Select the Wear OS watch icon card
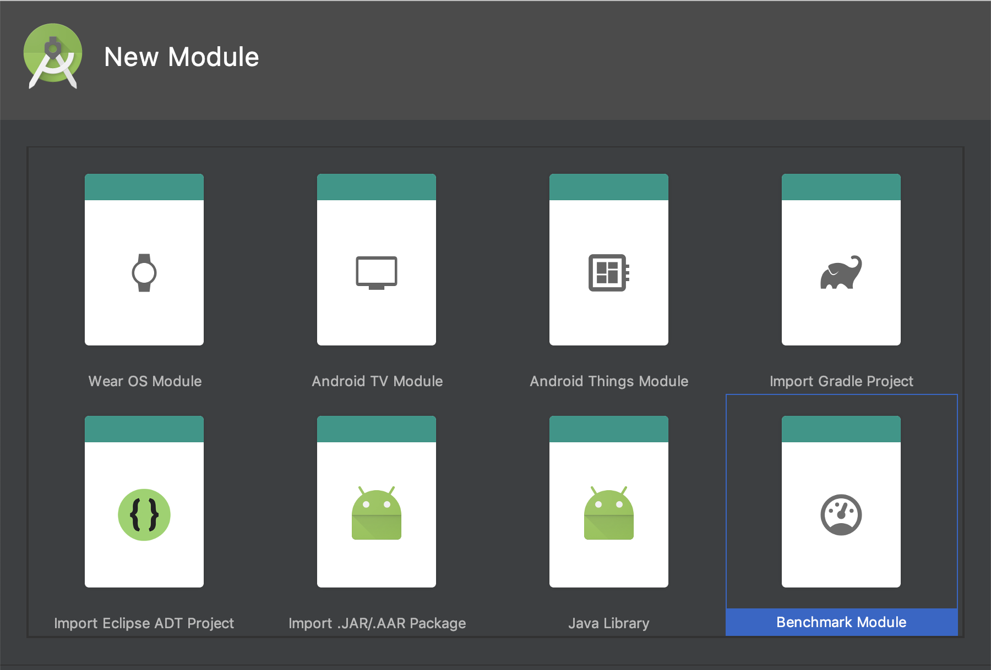This screenshot has width=991, height=670. click(144, 260)
